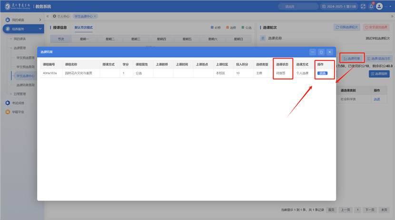Collapse tabs with the double-chevron left icon
The height and width of the screenshot is (220, 395).
click(47, 16)
